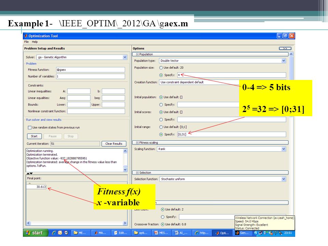
Task: Select Population size Specify radio button
Action: coord(161,75)
